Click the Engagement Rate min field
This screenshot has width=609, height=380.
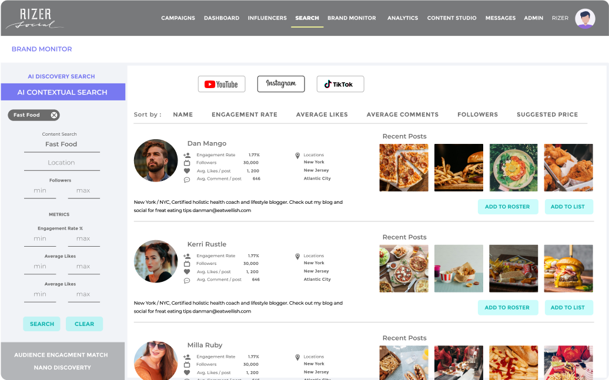coord(40,239)
